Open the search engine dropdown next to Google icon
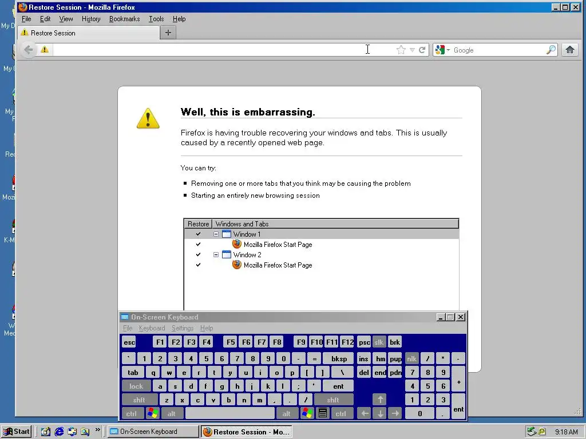 [448, 50]
